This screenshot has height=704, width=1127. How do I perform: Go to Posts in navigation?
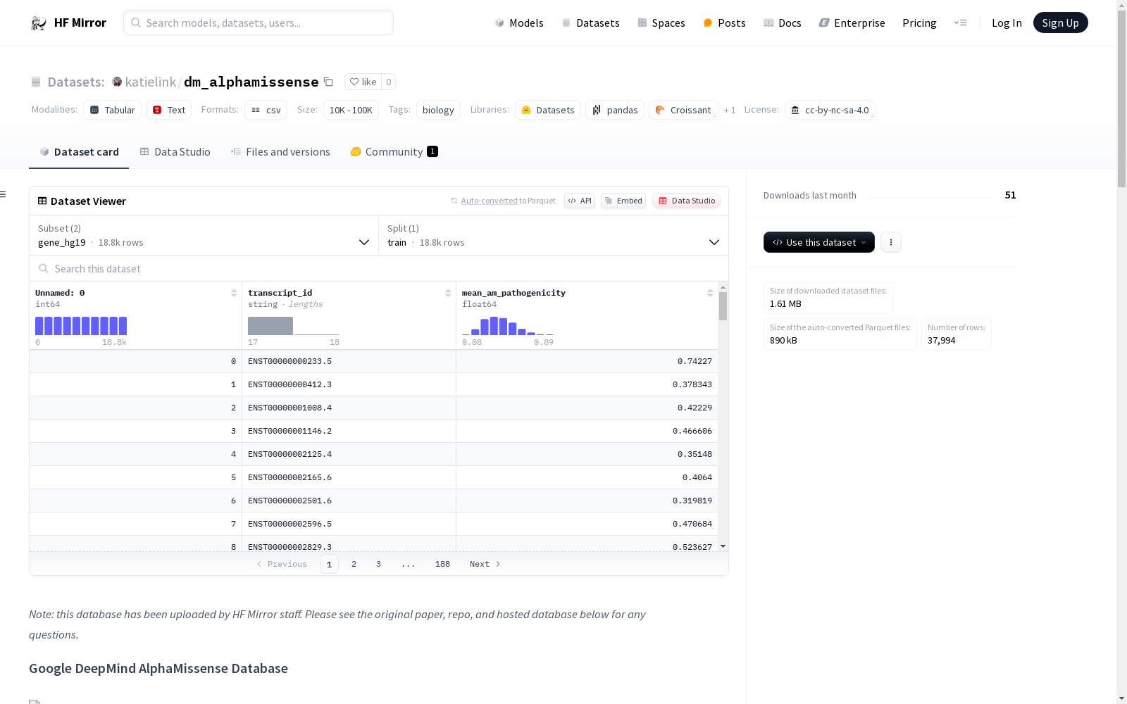click(x=724, y=23)
